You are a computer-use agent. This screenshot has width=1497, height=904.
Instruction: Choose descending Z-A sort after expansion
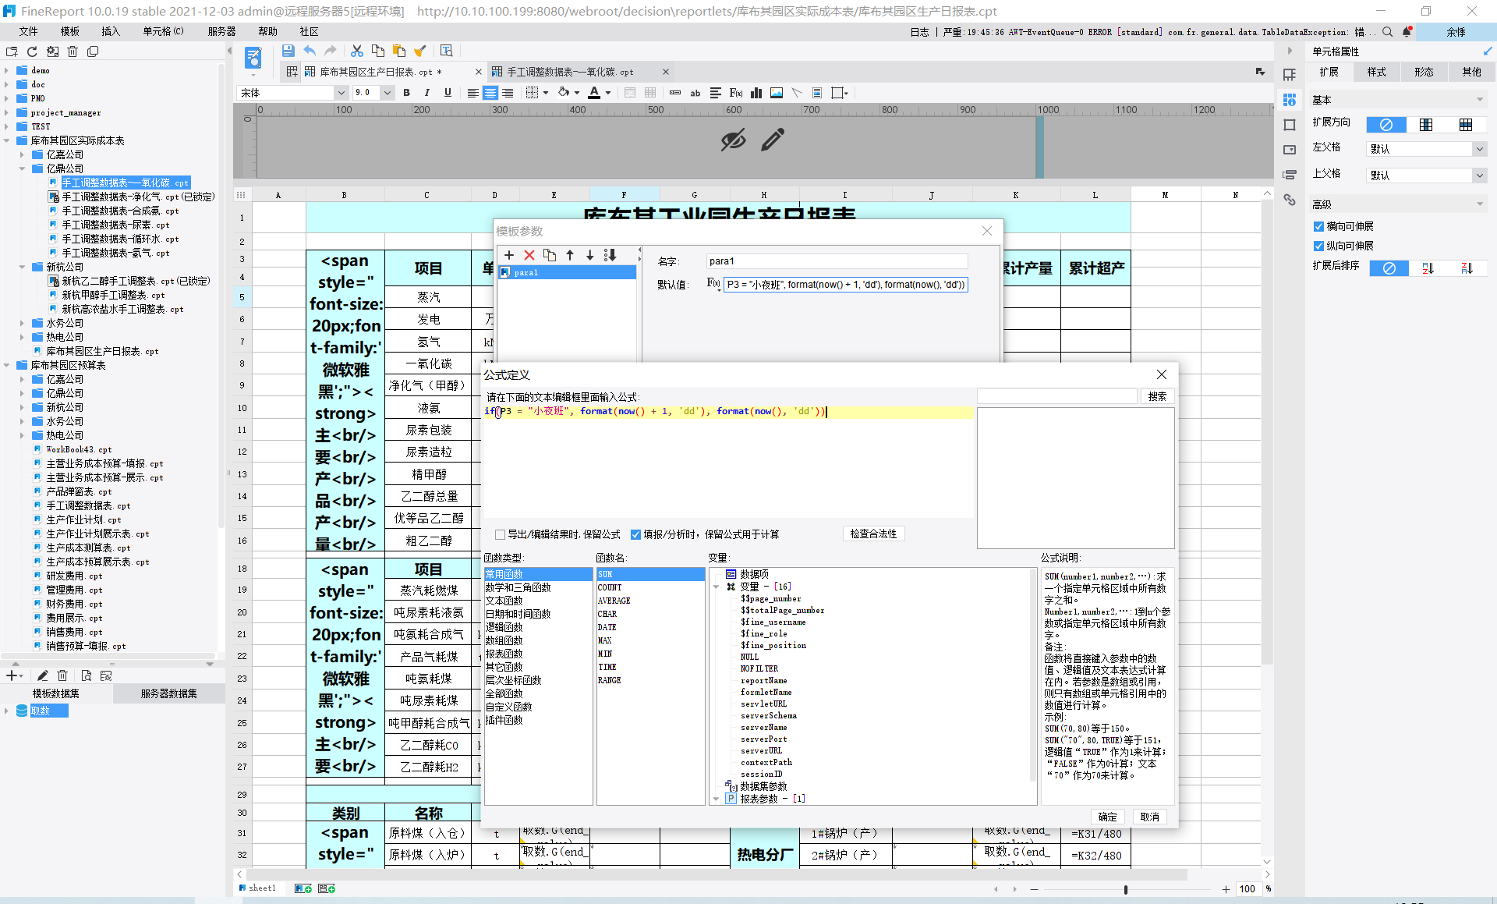pyautogui.click(x=1467, y=268)
